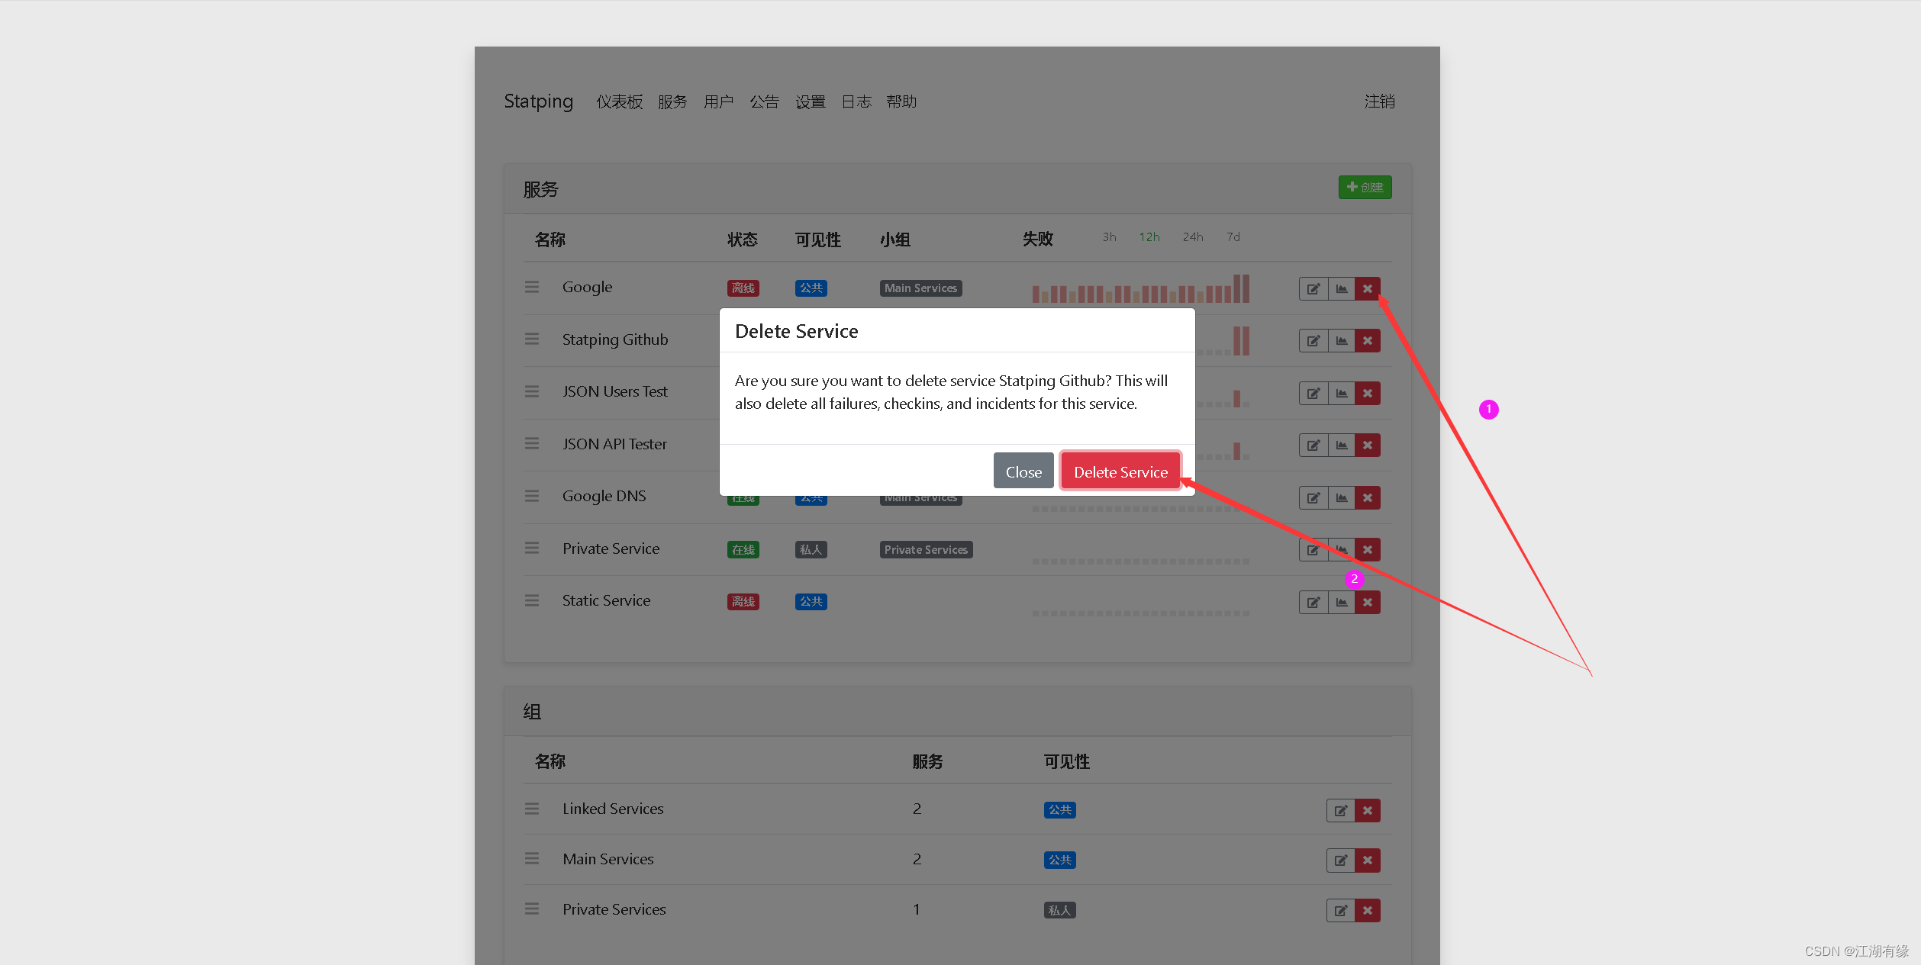Click the Main Services group drag handle
Viewport: 1921px width, 965px height.
[x=532, y=859]
